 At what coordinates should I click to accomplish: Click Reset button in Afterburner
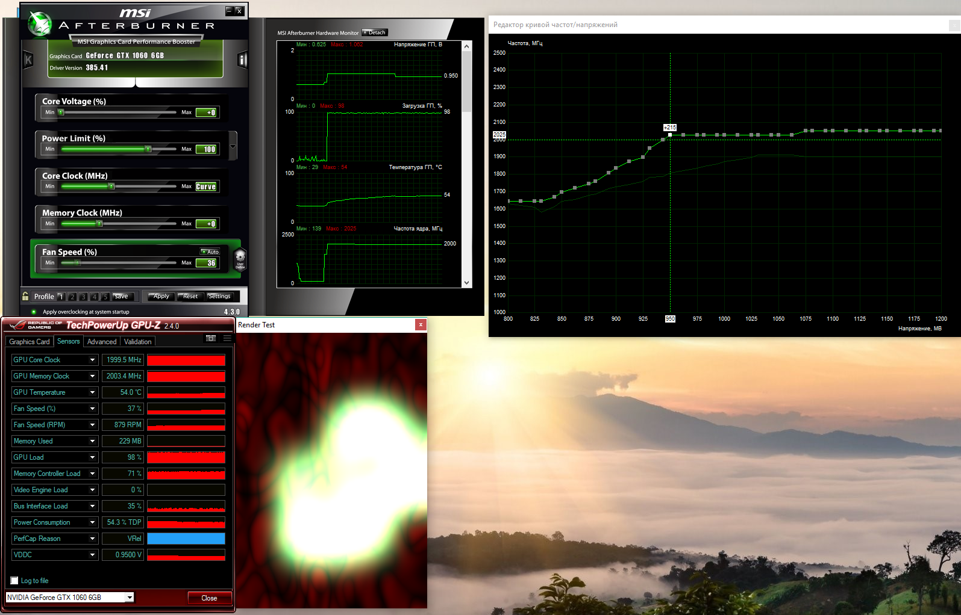point(190,296)
